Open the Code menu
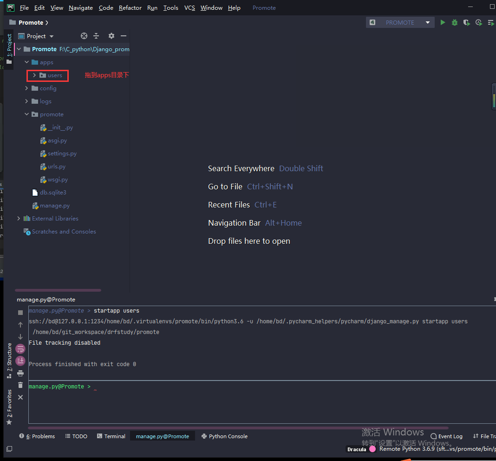496x461 pixels. coord(105,7)
